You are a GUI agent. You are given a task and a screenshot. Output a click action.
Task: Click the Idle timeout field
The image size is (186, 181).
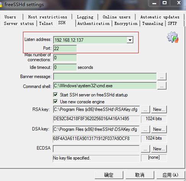65,67
